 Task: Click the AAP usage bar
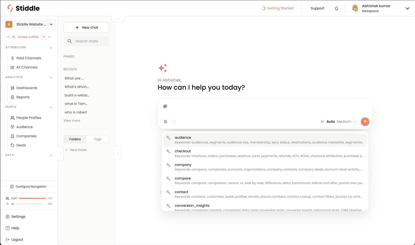pyautogui.click(x=33, y=198)
